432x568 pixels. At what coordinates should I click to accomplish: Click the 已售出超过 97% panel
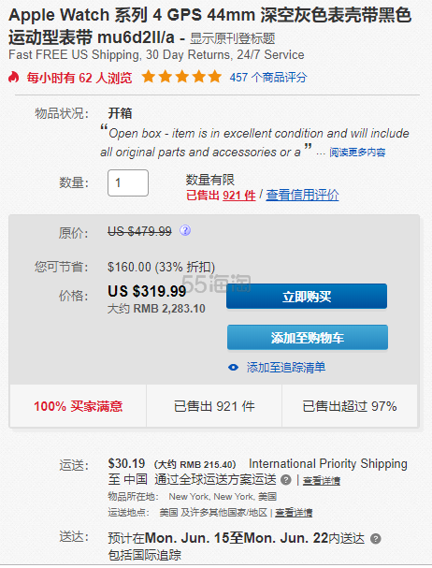[x=350, y=406]
